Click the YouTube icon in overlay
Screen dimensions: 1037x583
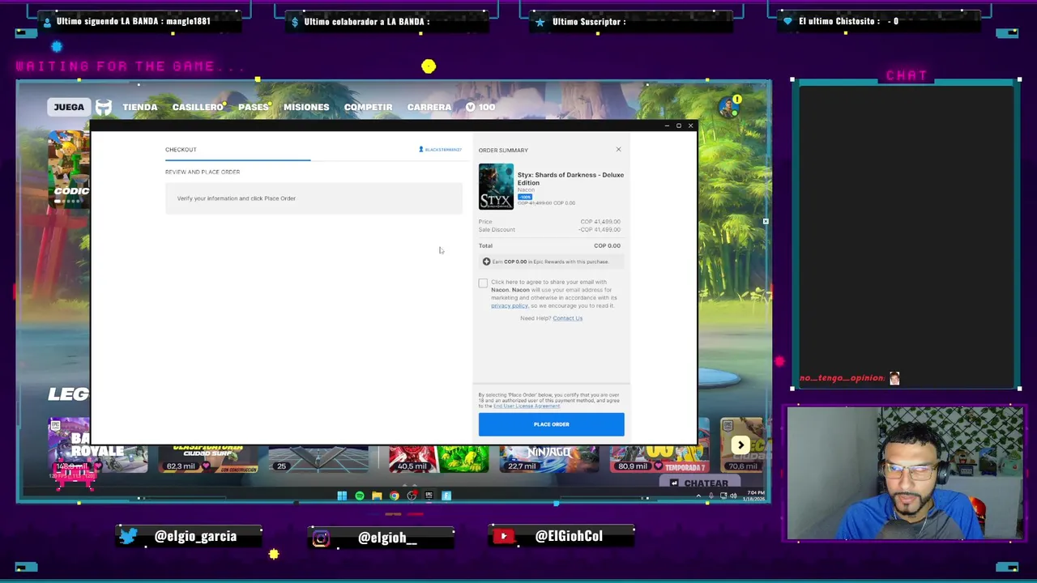(x=504, y=536)
